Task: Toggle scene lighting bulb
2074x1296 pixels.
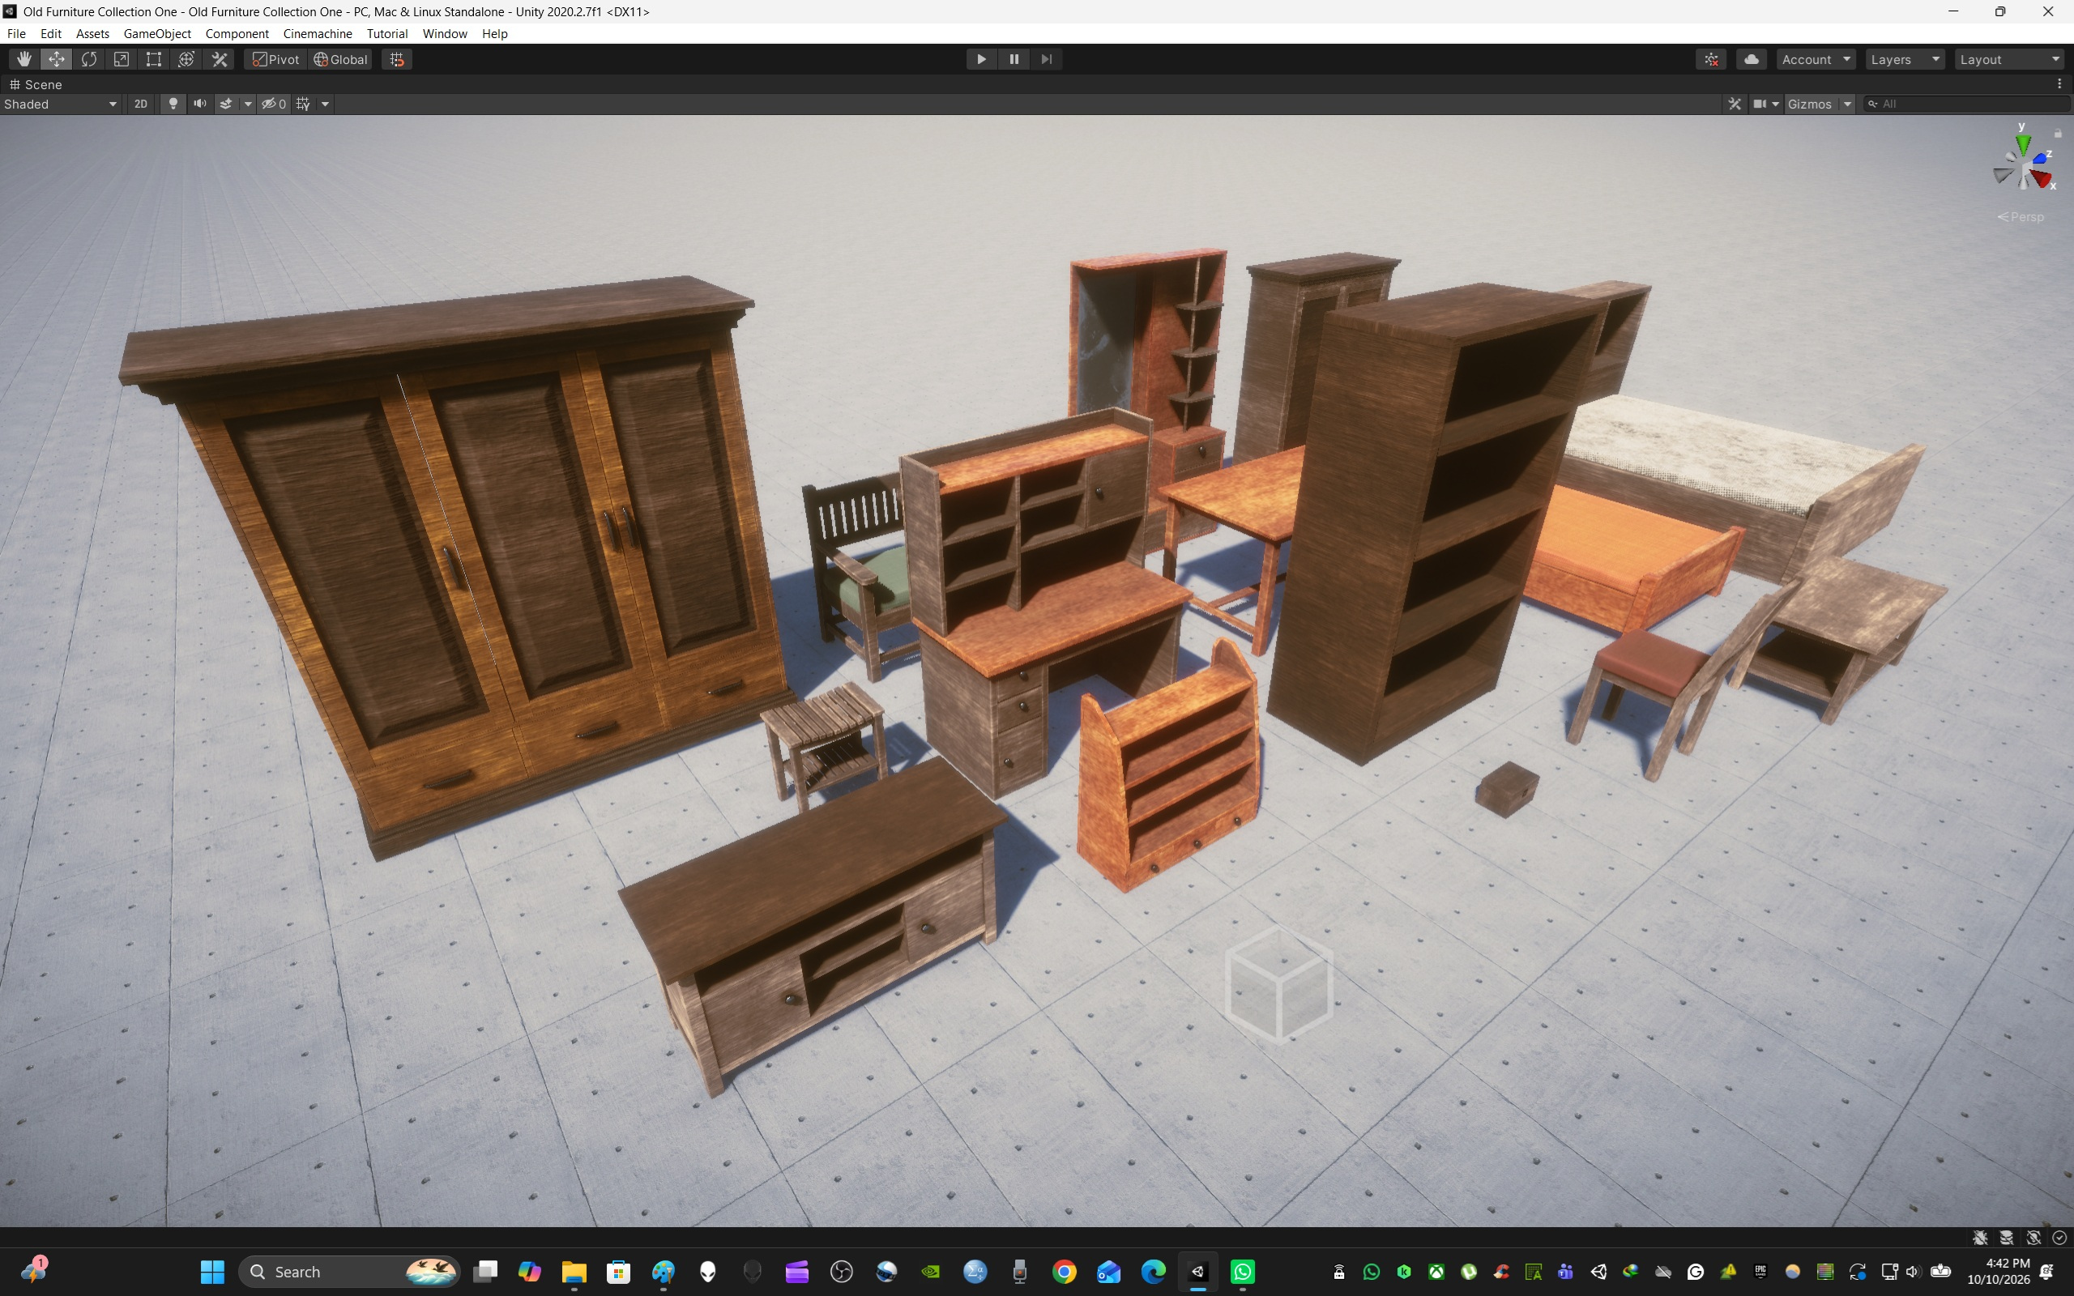Action: (x=173, y=104)
